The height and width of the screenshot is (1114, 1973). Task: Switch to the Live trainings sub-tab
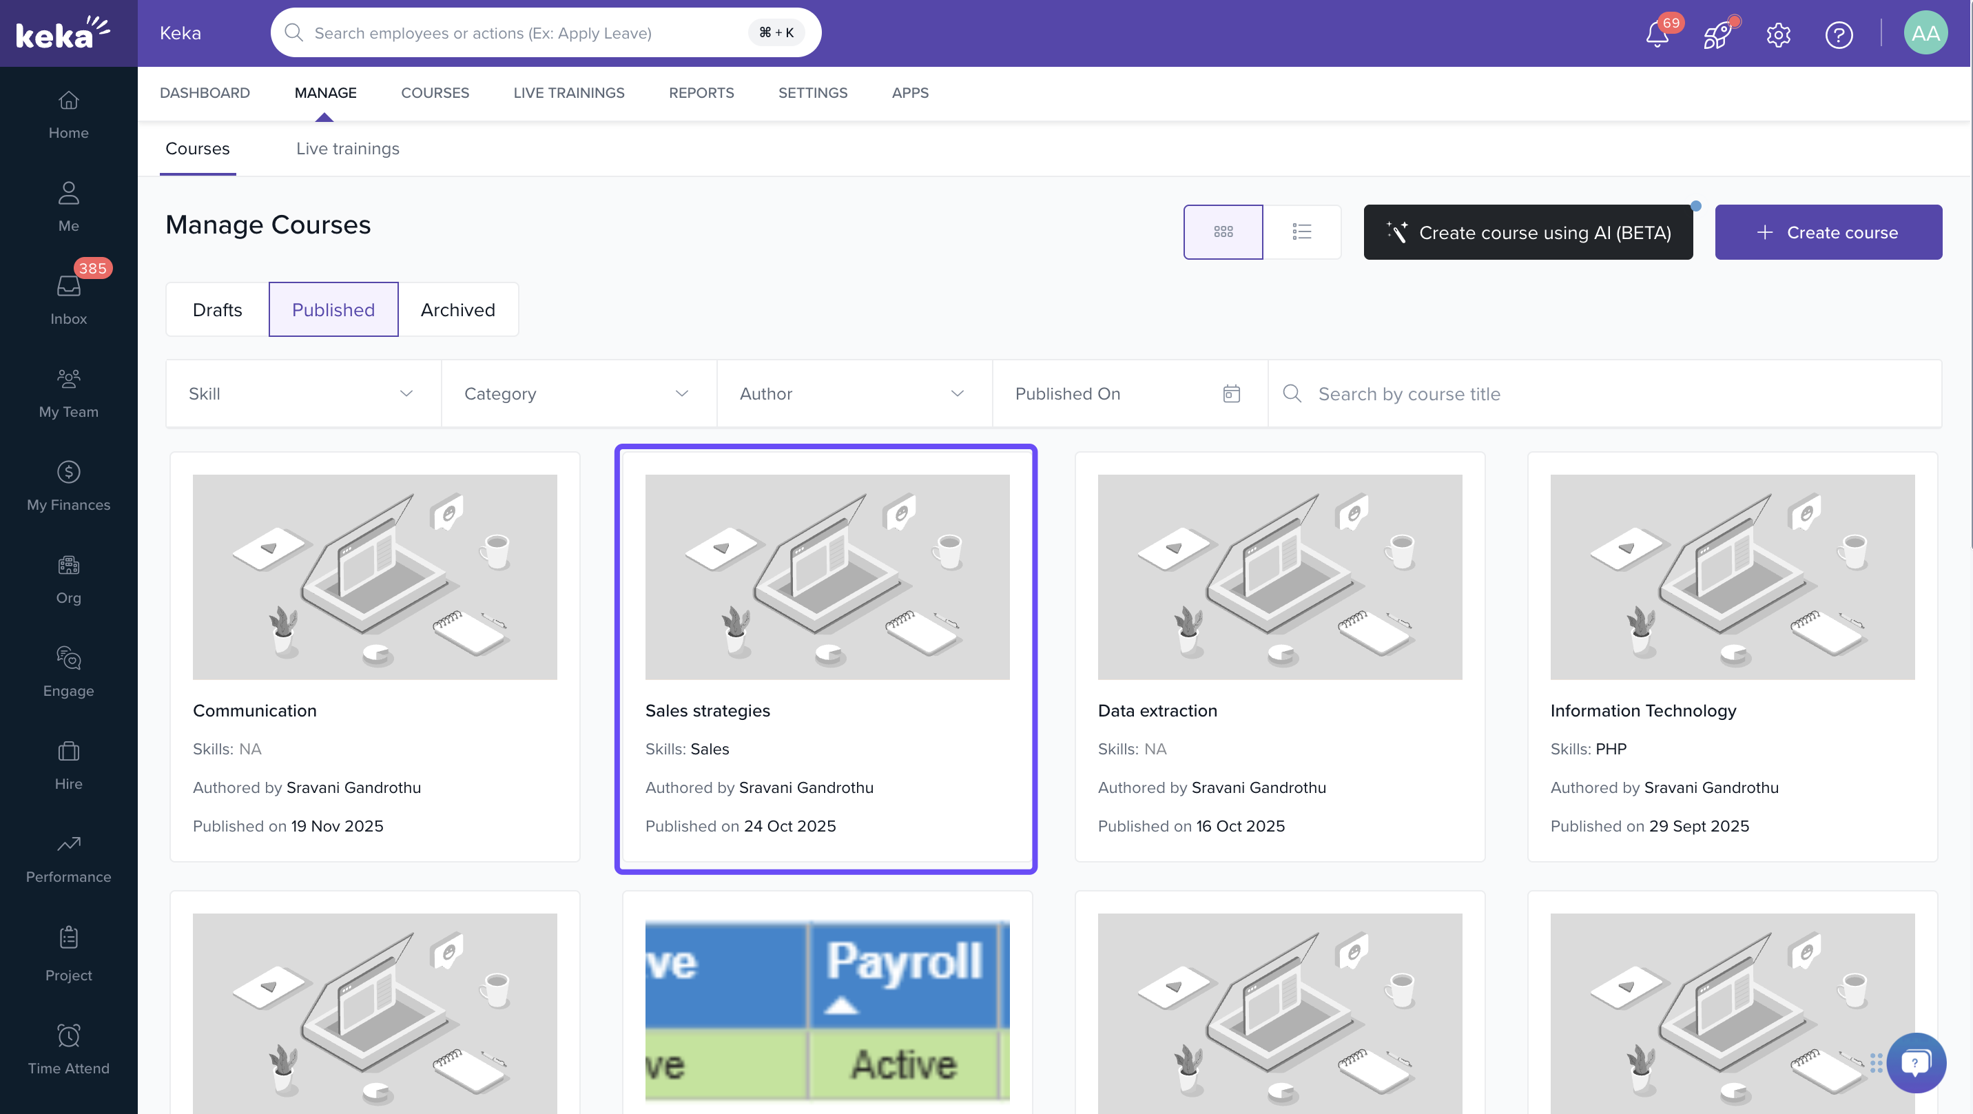tap(348, 149)
